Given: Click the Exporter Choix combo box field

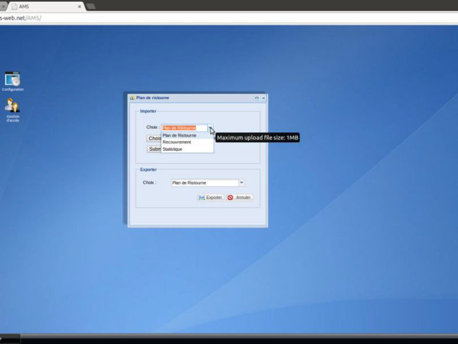Looking at the screenshot, I should coord(204,183).
